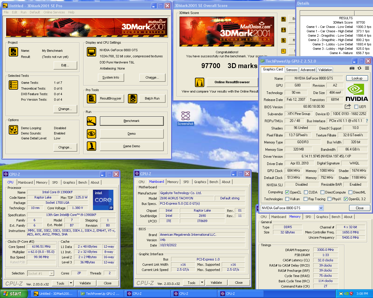Click the Batch Run icon in Pro Tools
Image resolution: width=373 pixels, height=298 pixels.
(133, 99)
